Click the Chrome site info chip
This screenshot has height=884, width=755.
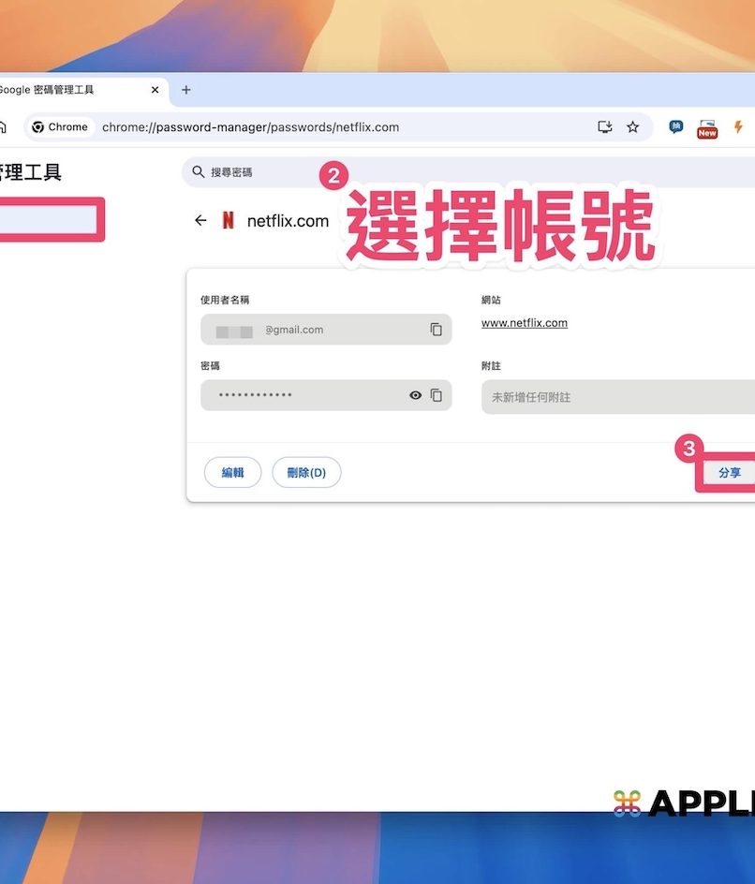60,127
